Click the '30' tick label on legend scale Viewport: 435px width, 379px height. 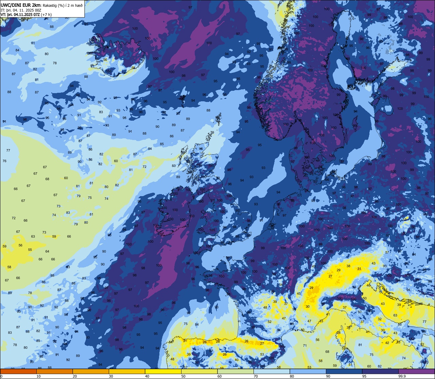[x=111, y=376]
